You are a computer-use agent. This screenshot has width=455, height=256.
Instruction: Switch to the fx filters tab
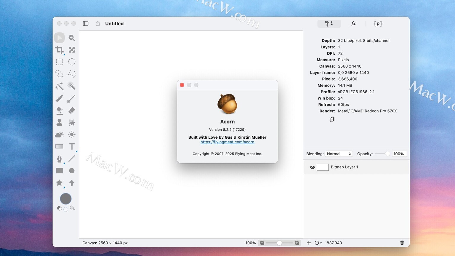(353, 24)
